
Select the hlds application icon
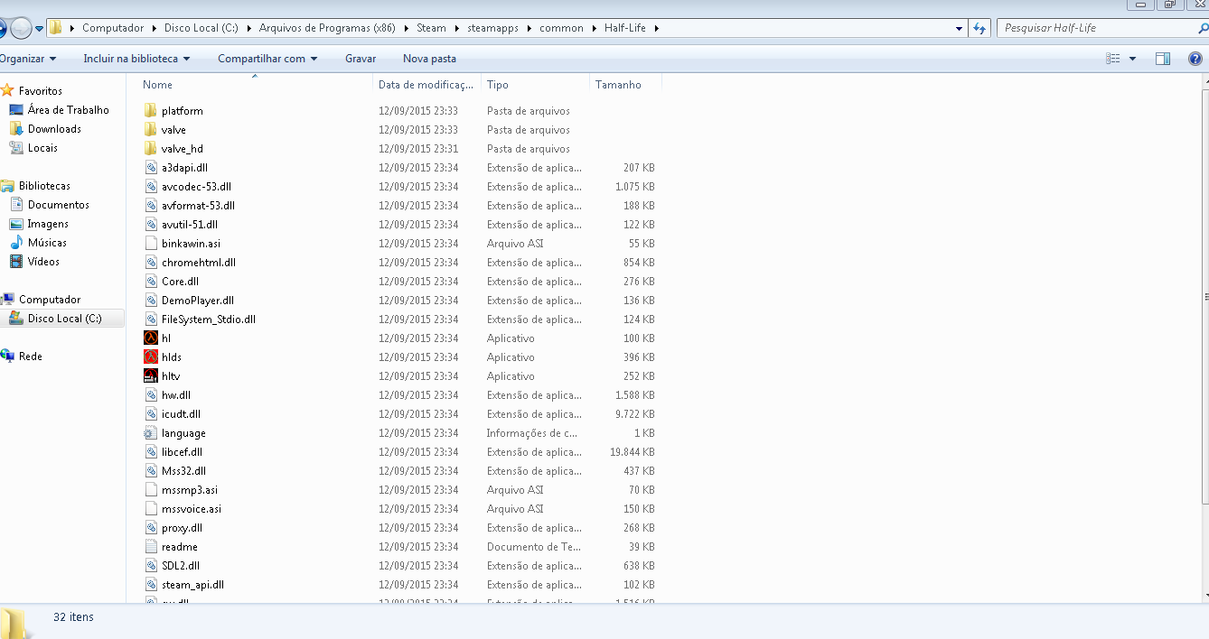pyautogui.click(x=151, y=357)
